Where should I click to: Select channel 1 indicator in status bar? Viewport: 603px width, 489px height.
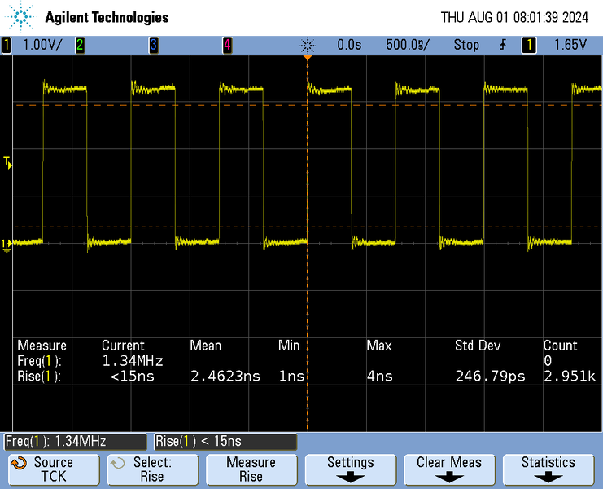[x=7, y=46]
